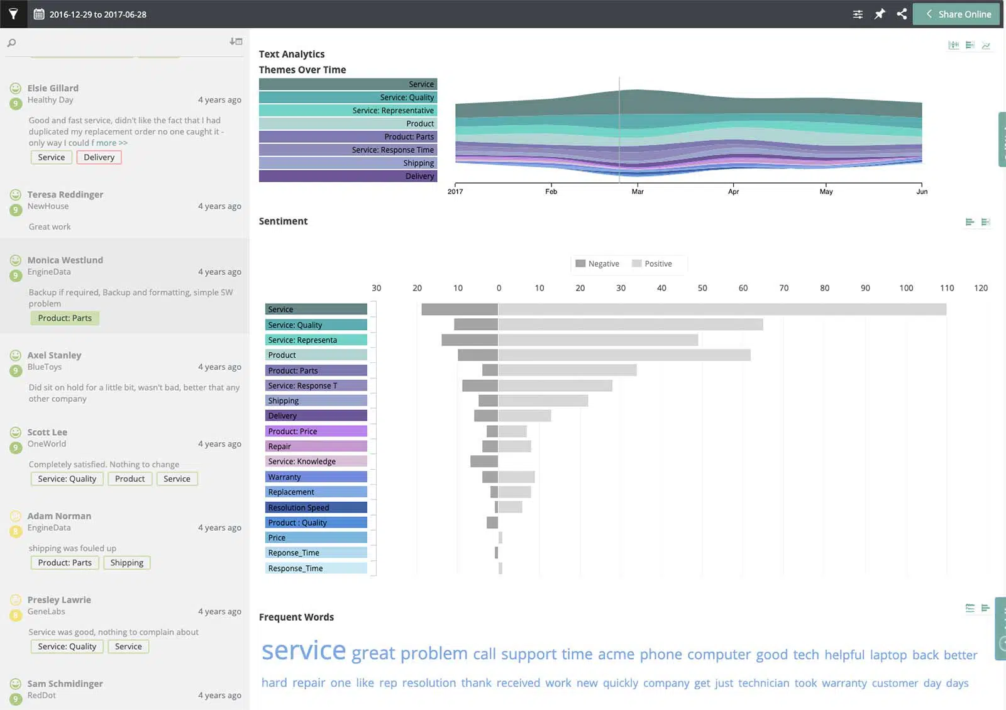The height and width of the screenshot is (710, 1006).
Task: Select the Warranty row label in Sentiment chart
Action: pos(316,477)
